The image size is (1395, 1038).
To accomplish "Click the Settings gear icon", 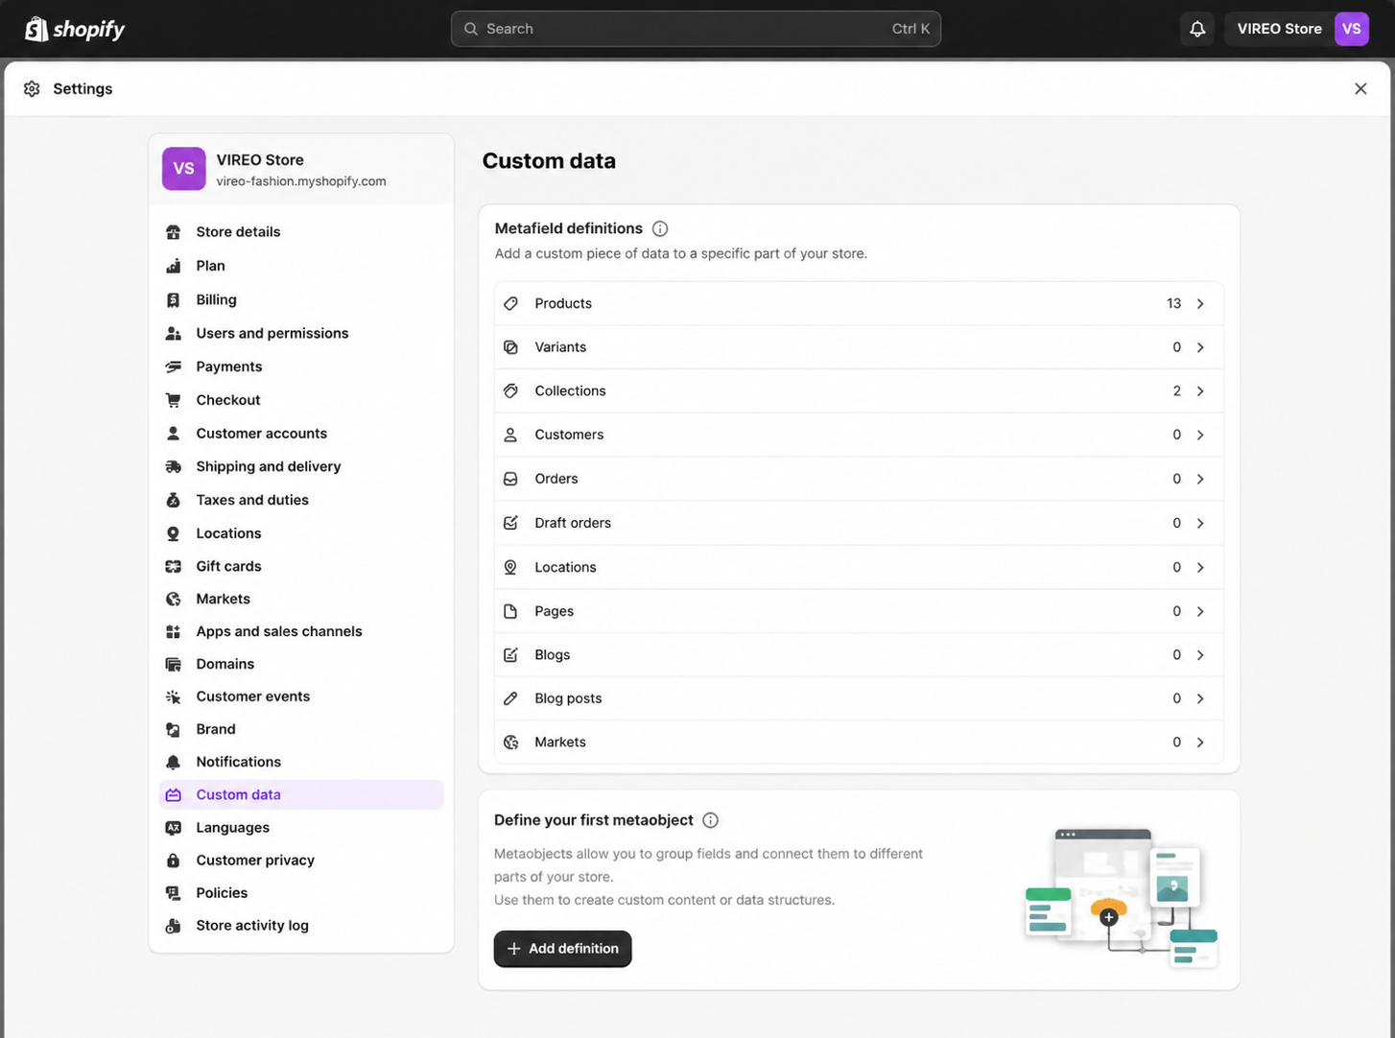I will coord(32,88).
